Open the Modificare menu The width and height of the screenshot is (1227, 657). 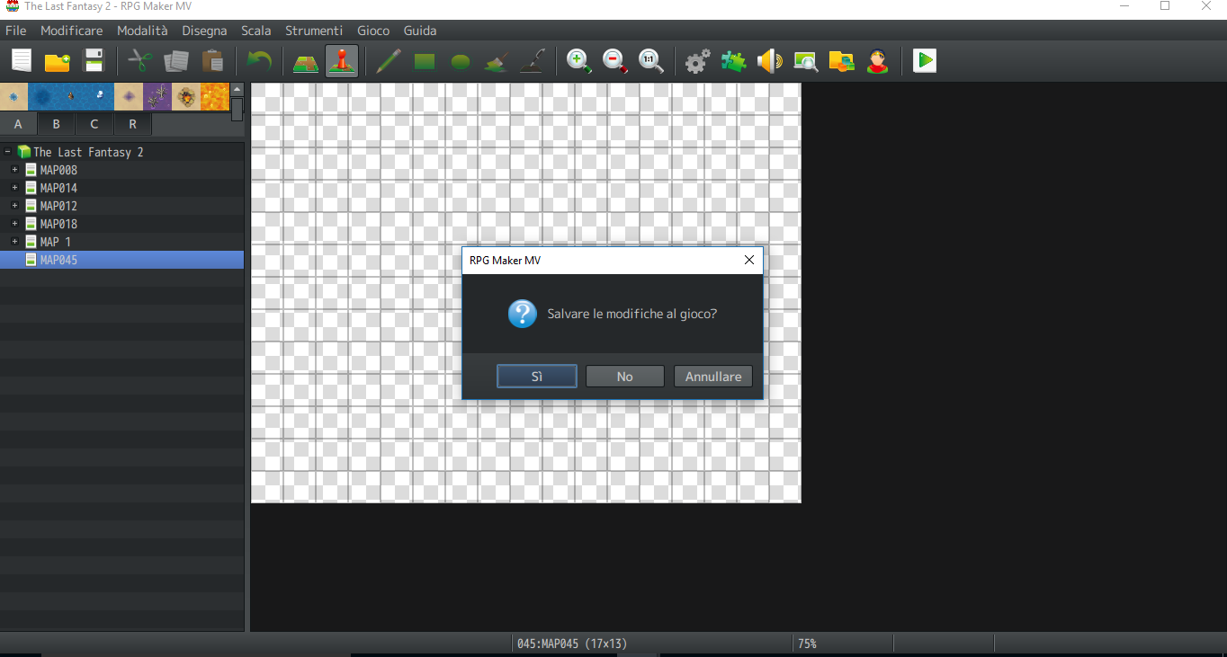[x=72, y=31]
